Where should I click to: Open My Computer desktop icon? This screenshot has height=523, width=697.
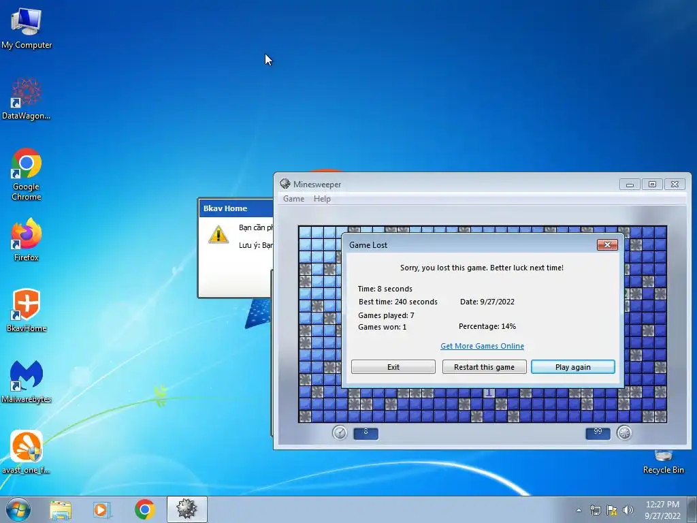(27, 27)
